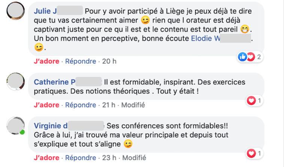284x167 pixels.
Task: Reply to Julie's comment with Répondre
Action: point(81,61)
